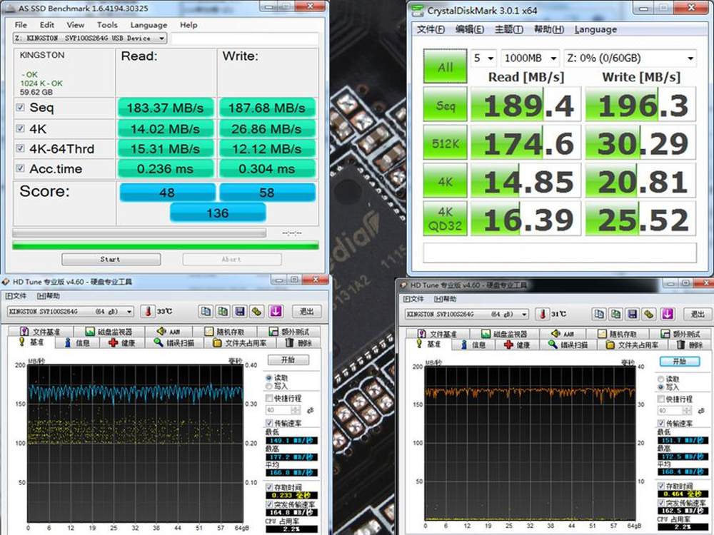Open the 1000MB test size dropdown
This screenshot has width=714, height=535.
pos(530,58)
